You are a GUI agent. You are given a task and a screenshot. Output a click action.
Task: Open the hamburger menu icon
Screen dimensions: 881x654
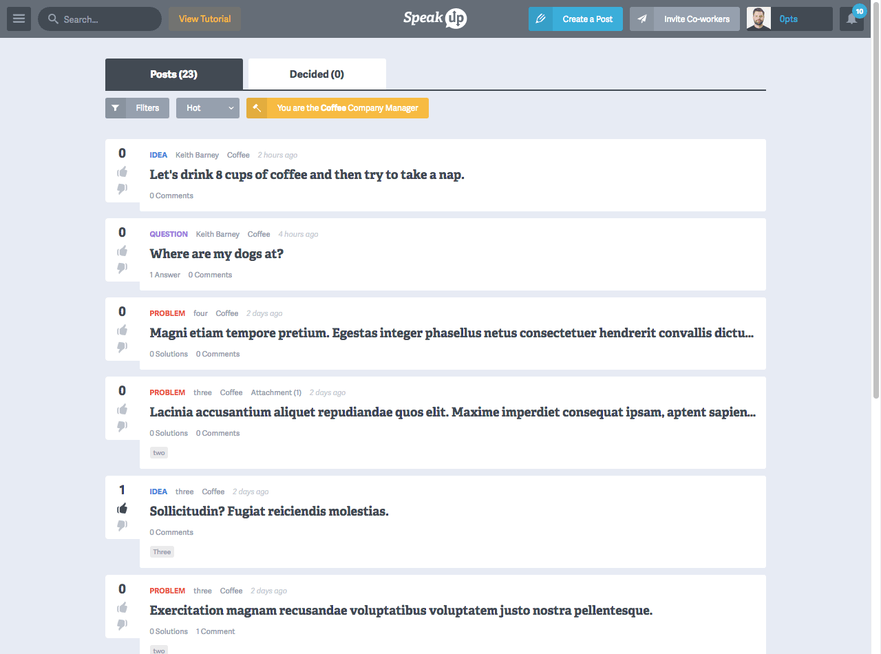click(x=19, y=19)
